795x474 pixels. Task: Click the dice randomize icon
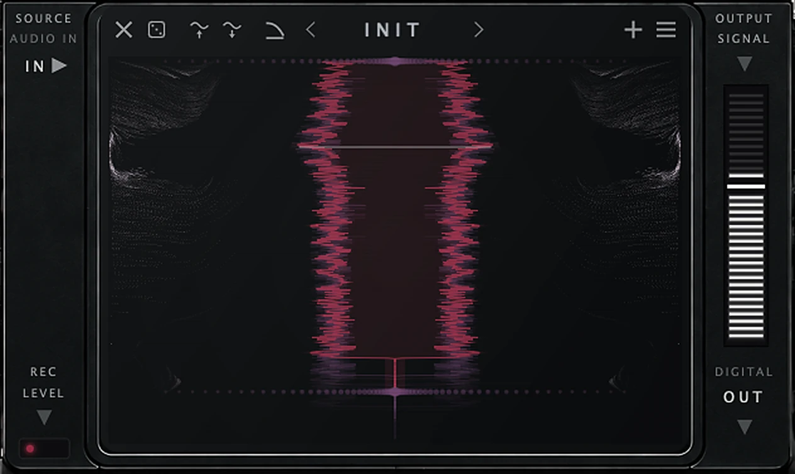point(157,30)
